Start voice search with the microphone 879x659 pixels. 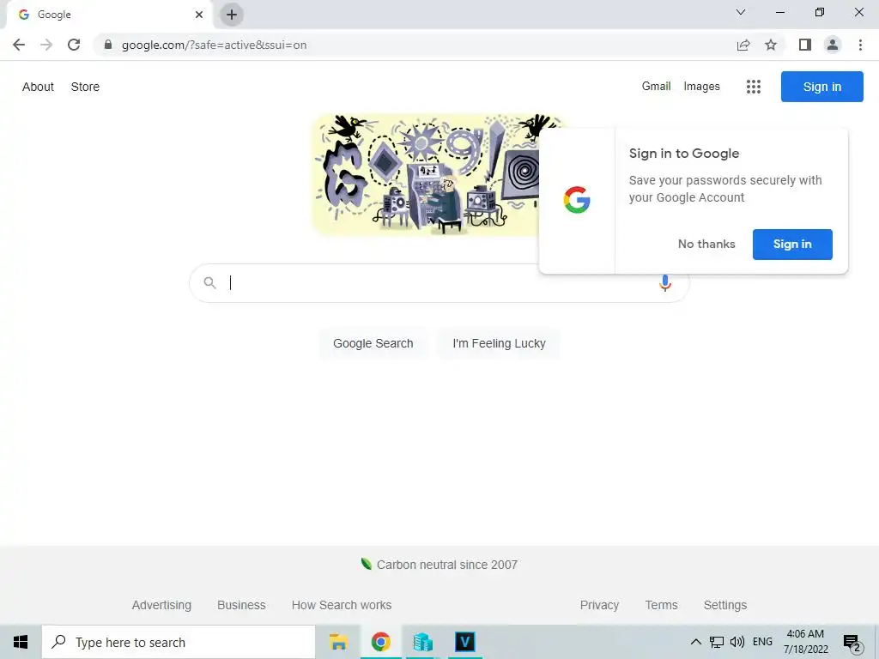pos(665,283)
